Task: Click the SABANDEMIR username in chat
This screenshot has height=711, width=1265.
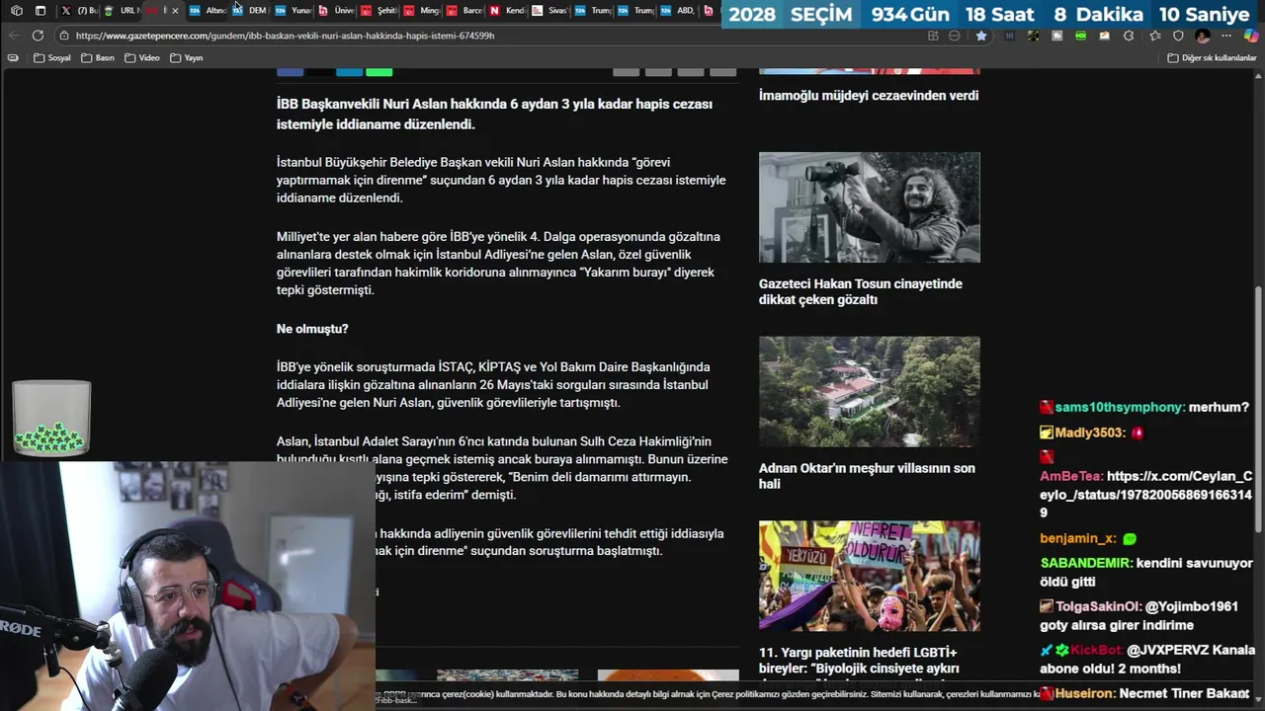Action: [1085, 563]
